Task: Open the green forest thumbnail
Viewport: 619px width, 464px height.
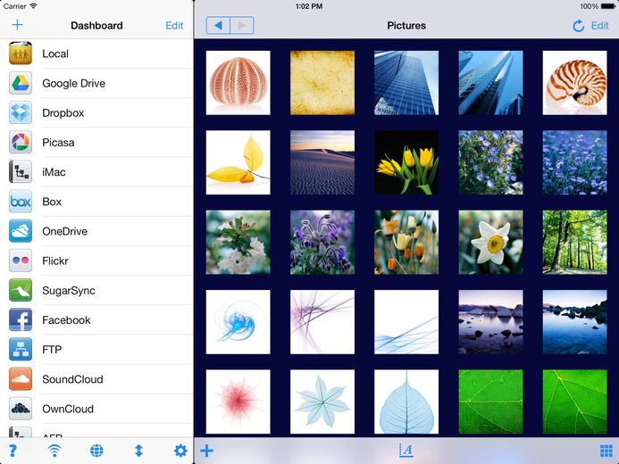Action: [575, 242]
